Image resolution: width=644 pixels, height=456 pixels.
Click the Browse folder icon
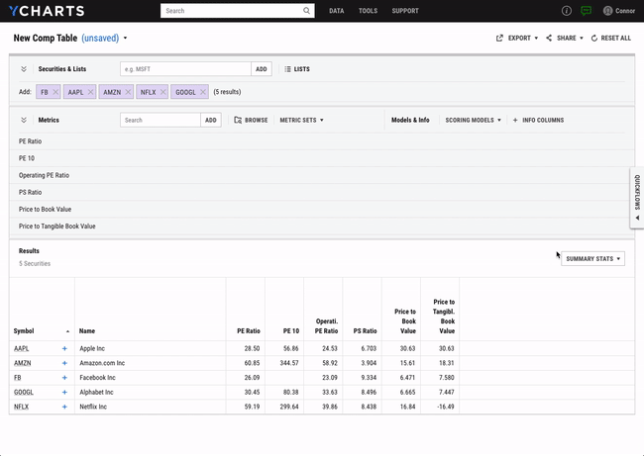[x=238, y=120]
